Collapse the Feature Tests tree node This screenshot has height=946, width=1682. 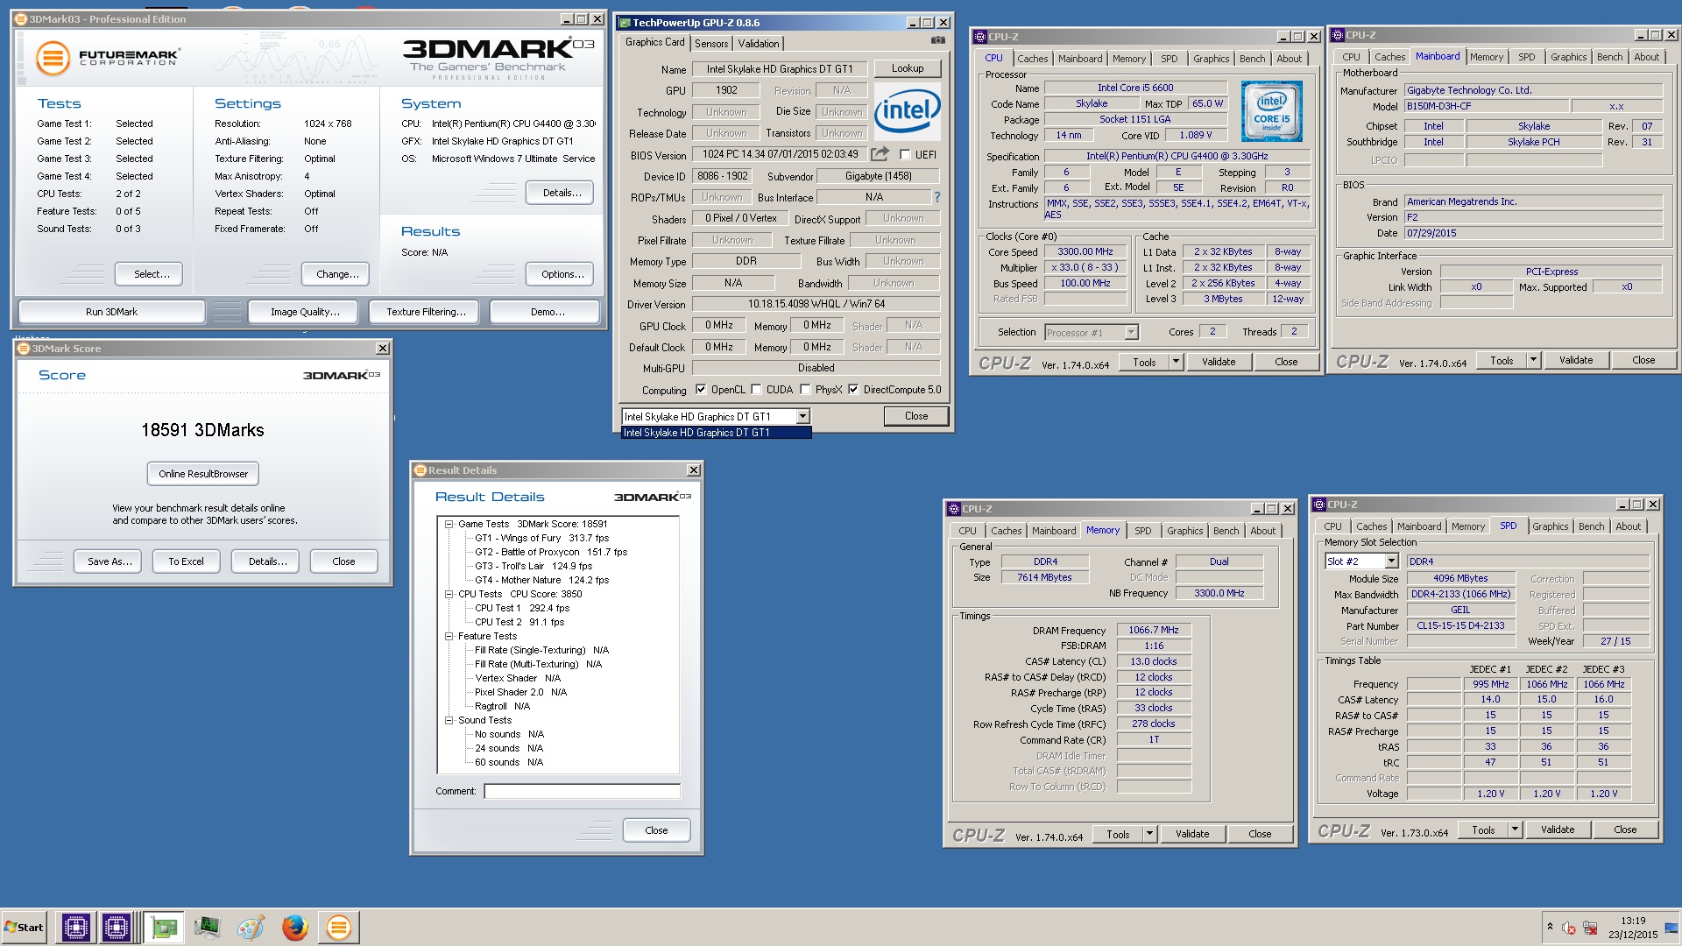[x=449, y=636]
